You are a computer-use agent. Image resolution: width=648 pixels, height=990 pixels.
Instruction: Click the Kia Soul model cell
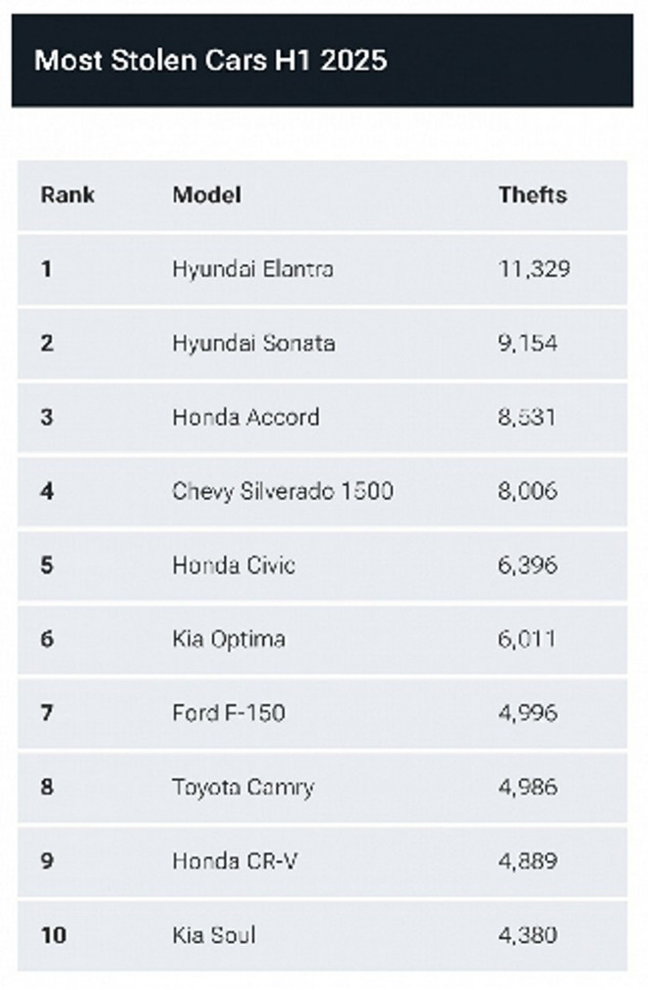click(x=214, y=935)
